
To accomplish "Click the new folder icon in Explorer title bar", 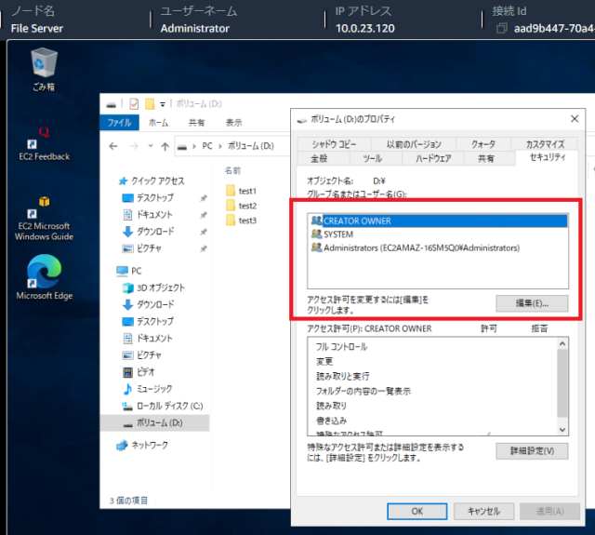I will [x=150, y=103].
